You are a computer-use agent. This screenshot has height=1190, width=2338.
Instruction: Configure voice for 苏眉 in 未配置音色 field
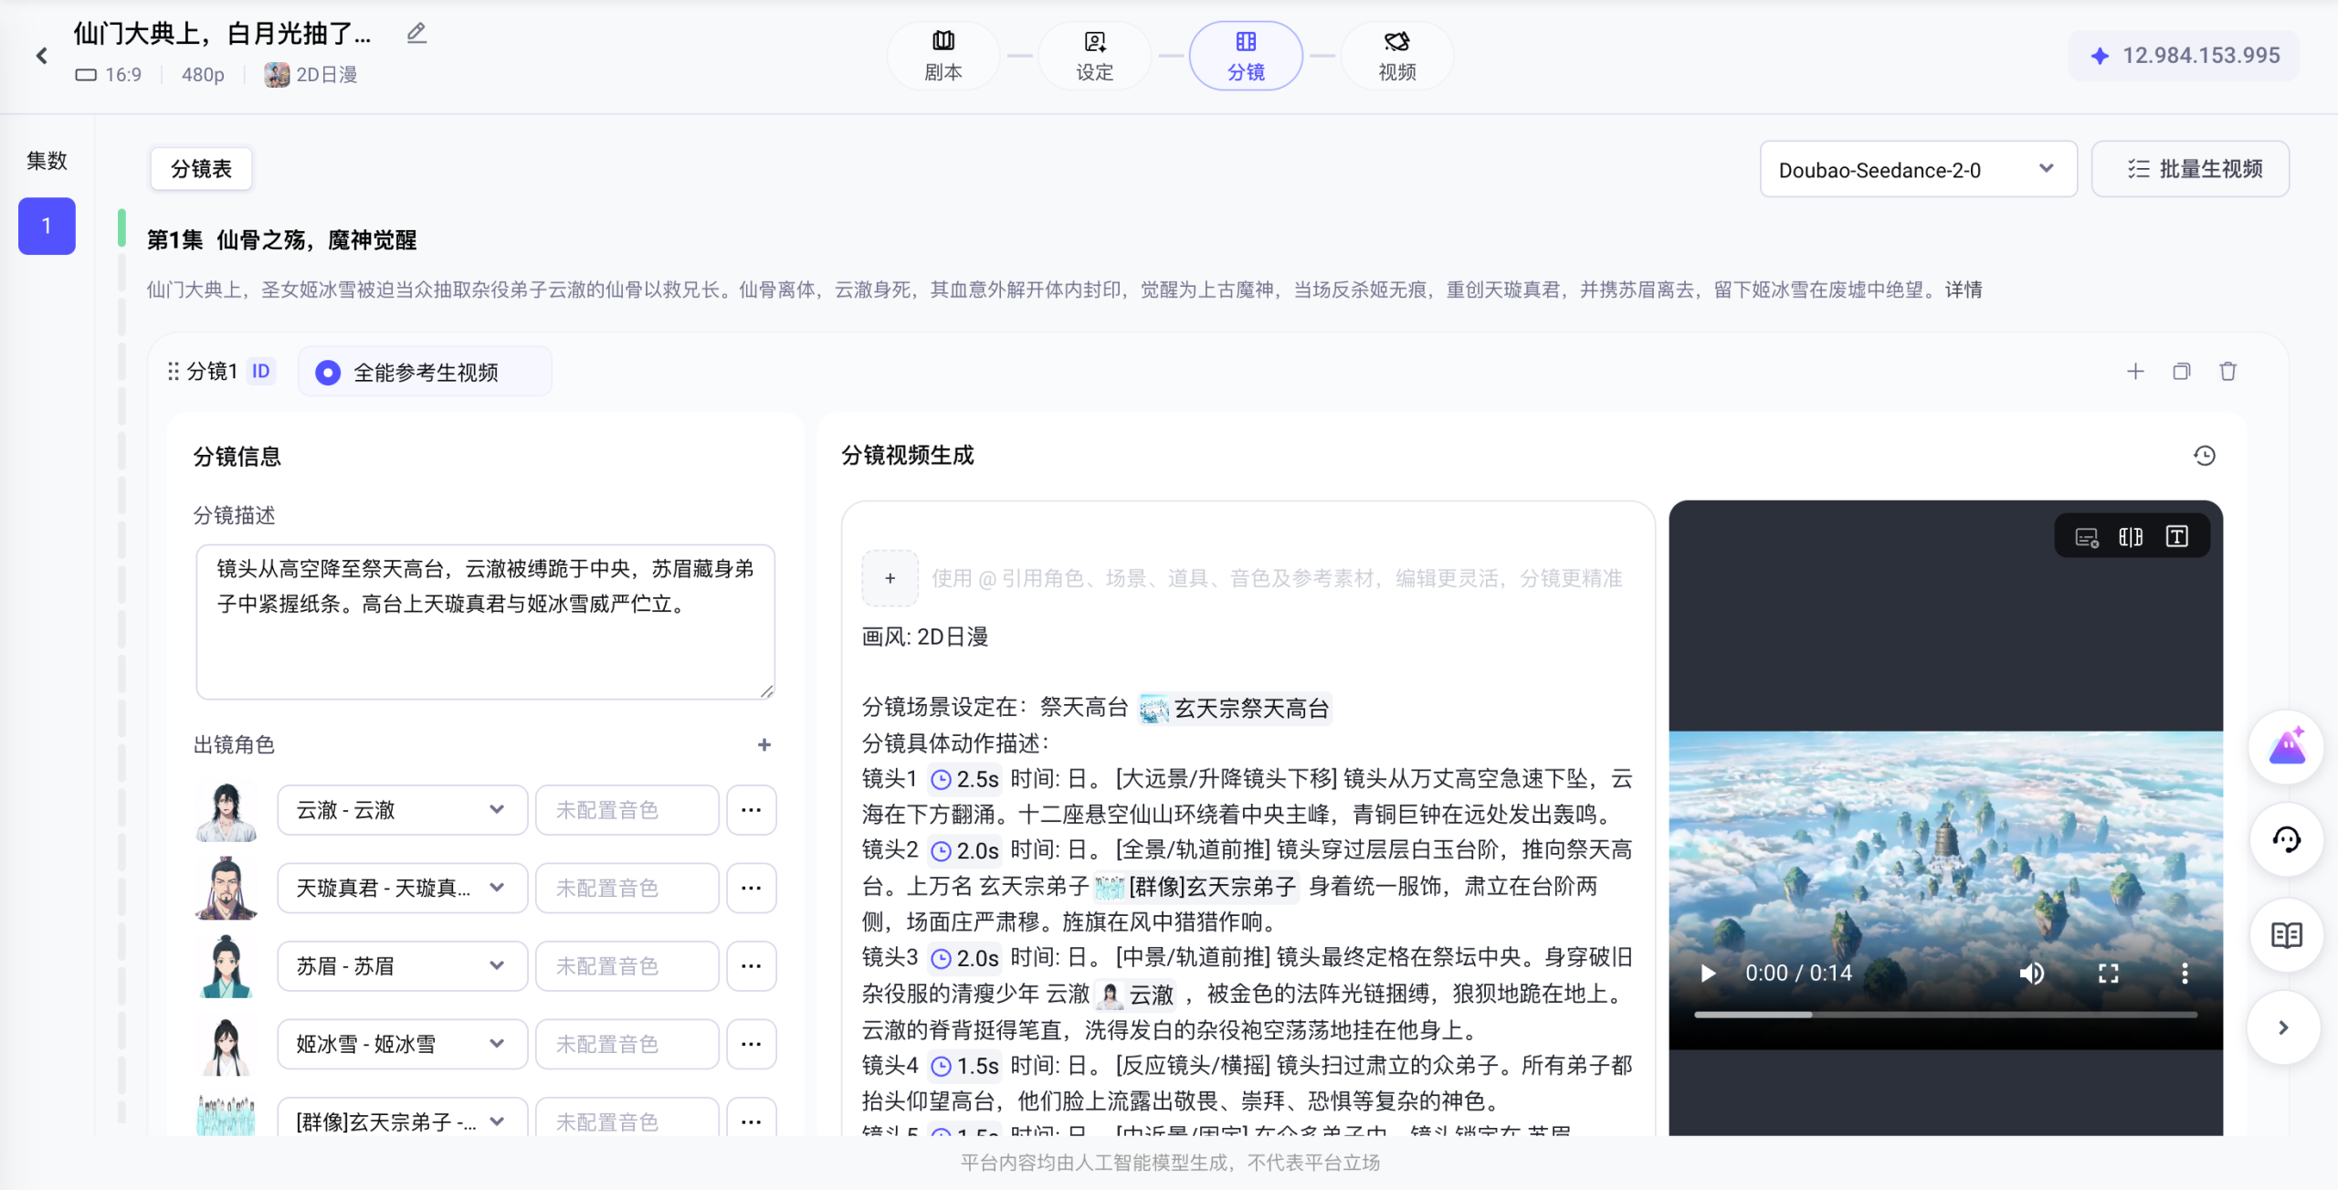[x=627, y=966]
